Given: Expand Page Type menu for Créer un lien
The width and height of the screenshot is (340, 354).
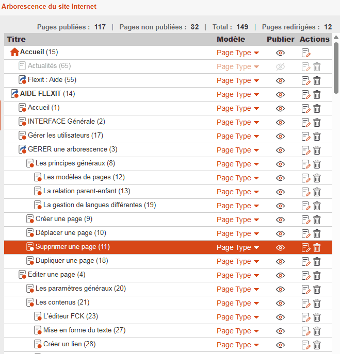Looking at the screenshot, I should (237, 345).
